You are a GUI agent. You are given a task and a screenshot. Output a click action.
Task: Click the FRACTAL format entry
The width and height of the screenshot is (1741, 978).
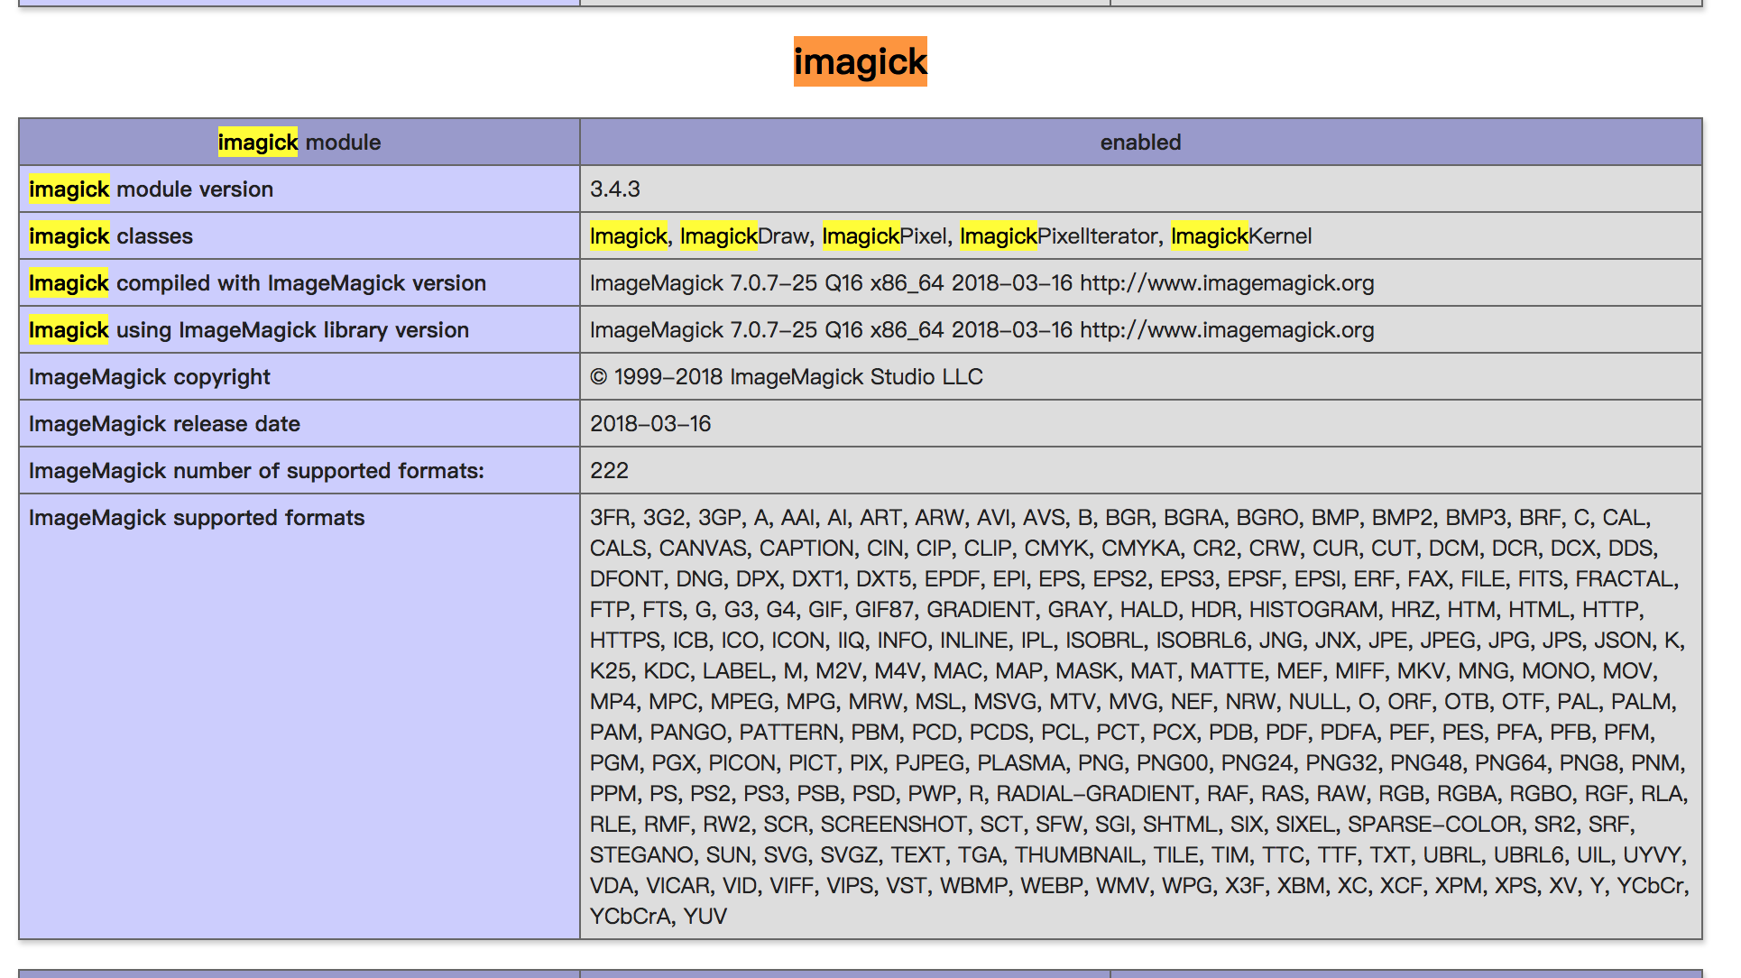click(x=1626, y=579)
